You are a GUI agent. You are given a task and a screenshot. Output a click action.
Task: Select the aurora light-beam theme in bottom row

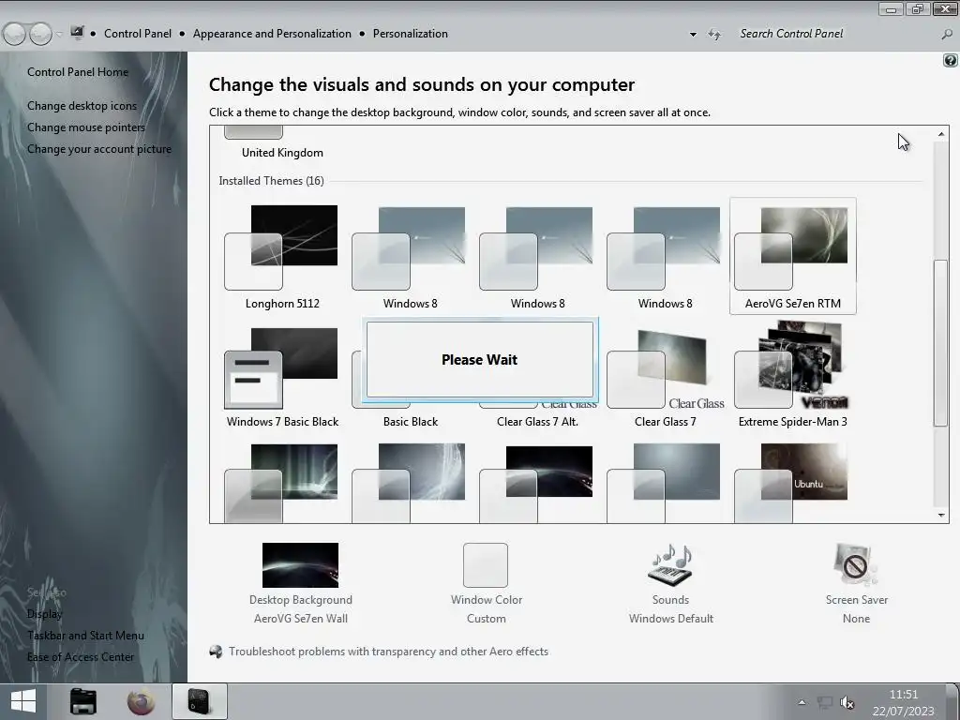pos(282,481)
